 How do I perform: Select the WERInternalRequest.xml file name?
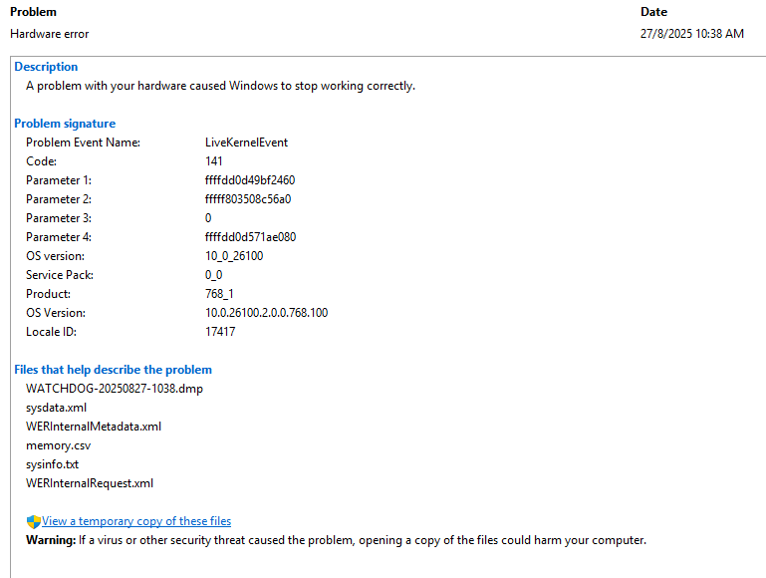pyautogui.click(x=90, y=483)
